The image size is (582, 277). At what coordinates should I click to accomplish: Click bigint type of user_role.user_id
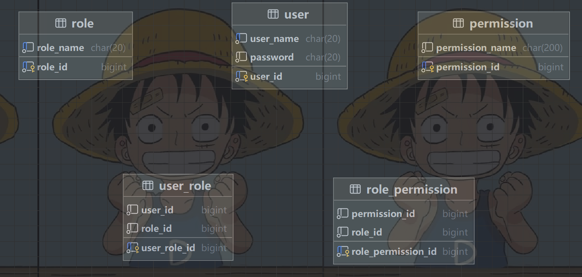click(x=214, y=210)
